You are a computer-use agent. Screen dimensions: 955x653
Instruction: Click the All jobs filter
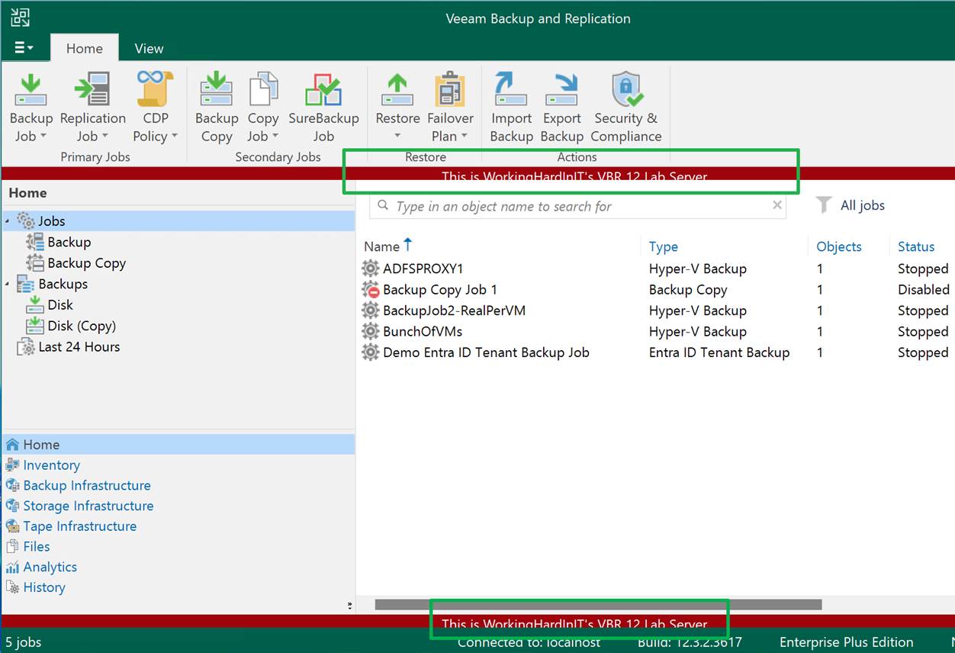pyautogui.click(x=850, y=205)
